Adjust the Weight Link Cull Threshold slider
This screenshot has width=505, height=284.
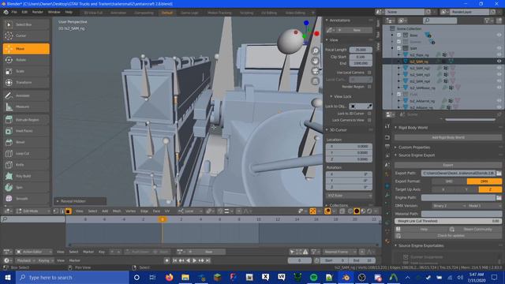coord(448,221)
